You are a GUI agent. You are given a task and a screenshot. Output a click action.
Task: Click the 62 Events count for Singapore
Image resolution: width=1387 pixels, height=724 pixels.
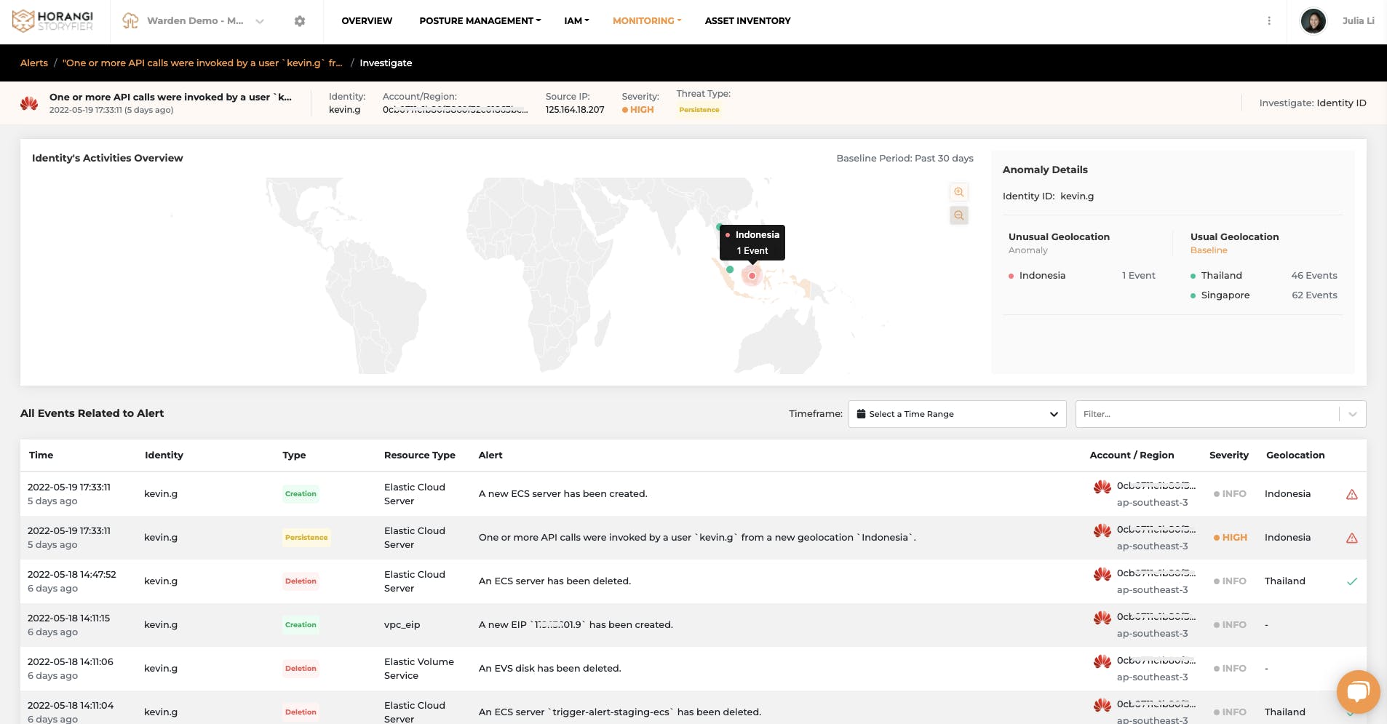tap(1314, 295)
